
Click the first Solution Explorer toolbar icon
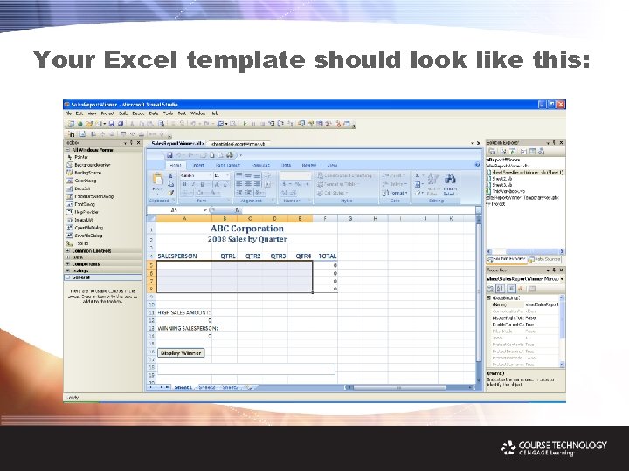492,152
